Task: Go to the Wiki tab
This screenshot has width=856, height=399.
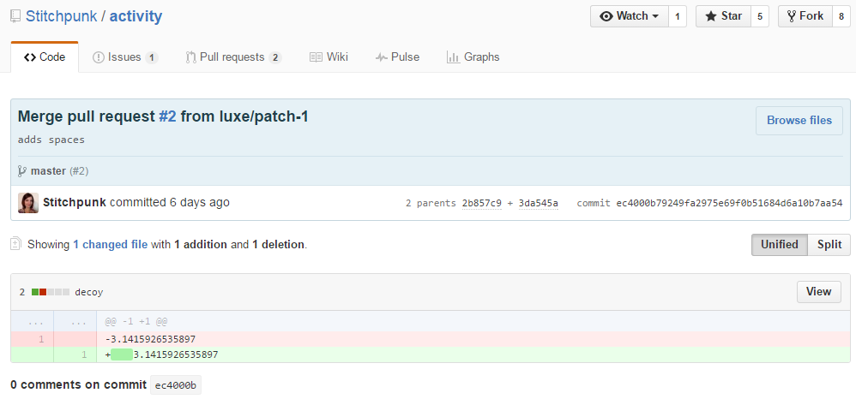Action: coord(329,57)
